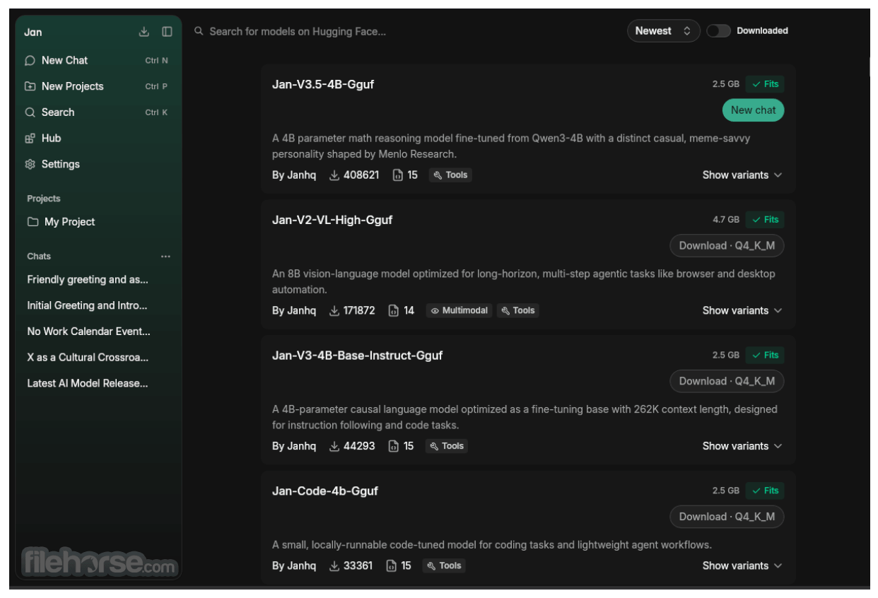878x598 pixels.
Task: Click 'By Janhq' on the Jan-V2-VL-High-Gguf card
Action: (294, 311)
